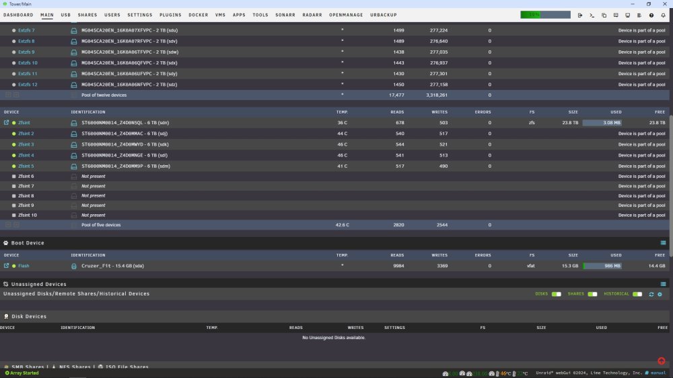Toggle the DISKS switch

point(557,294)
